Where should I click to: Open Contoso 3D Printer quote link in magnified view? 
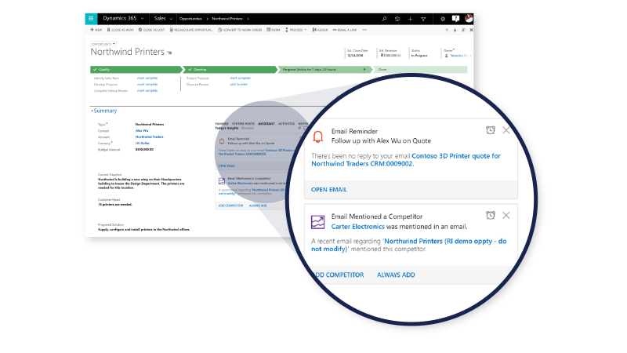click(406, 160)
